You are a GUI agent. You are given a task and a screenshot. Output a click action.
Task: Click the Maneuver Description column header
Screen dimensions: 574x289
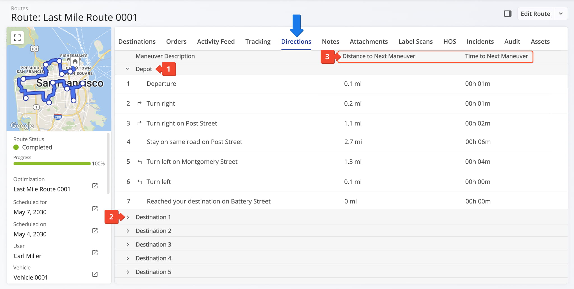click(165, 56)
